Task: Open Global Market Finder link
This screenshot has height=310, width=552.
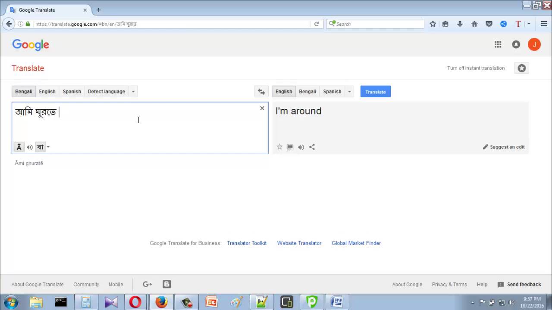Action: click(356, 243)
